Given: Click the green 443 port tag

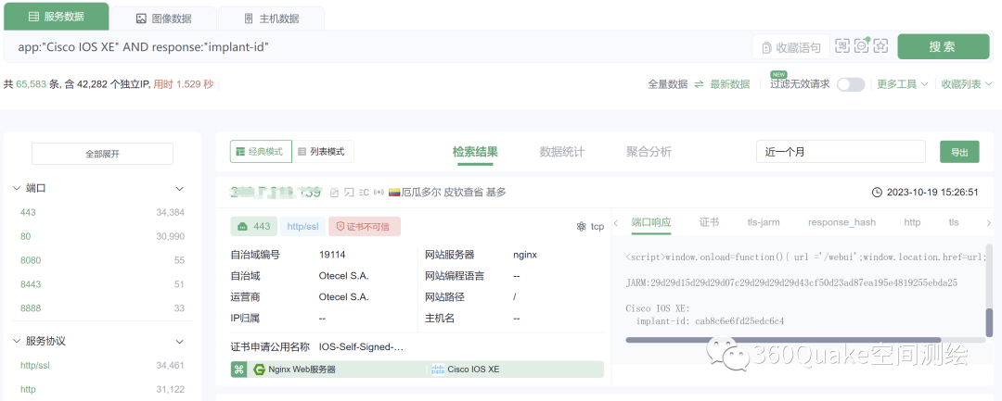Looking at the screenshot, I should [254, 226].
